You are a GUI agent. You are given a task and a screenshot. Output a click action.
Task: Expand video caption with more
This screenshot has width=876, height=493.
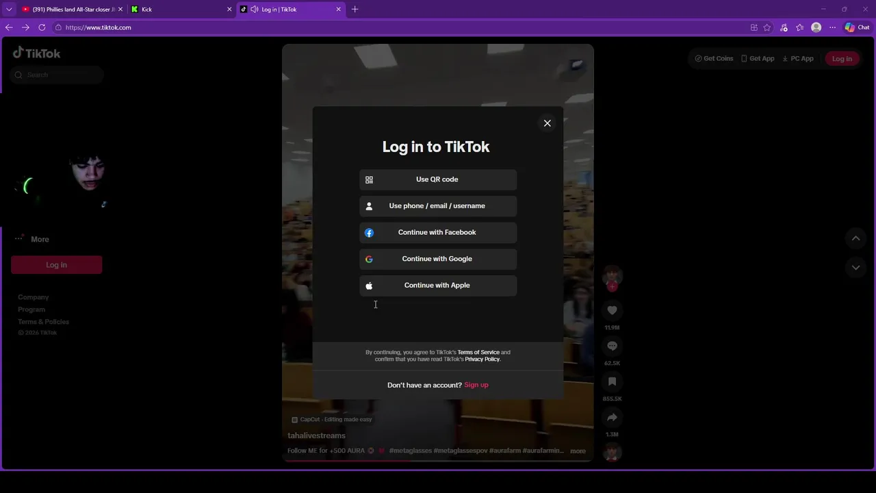click(x=578, y=451)
